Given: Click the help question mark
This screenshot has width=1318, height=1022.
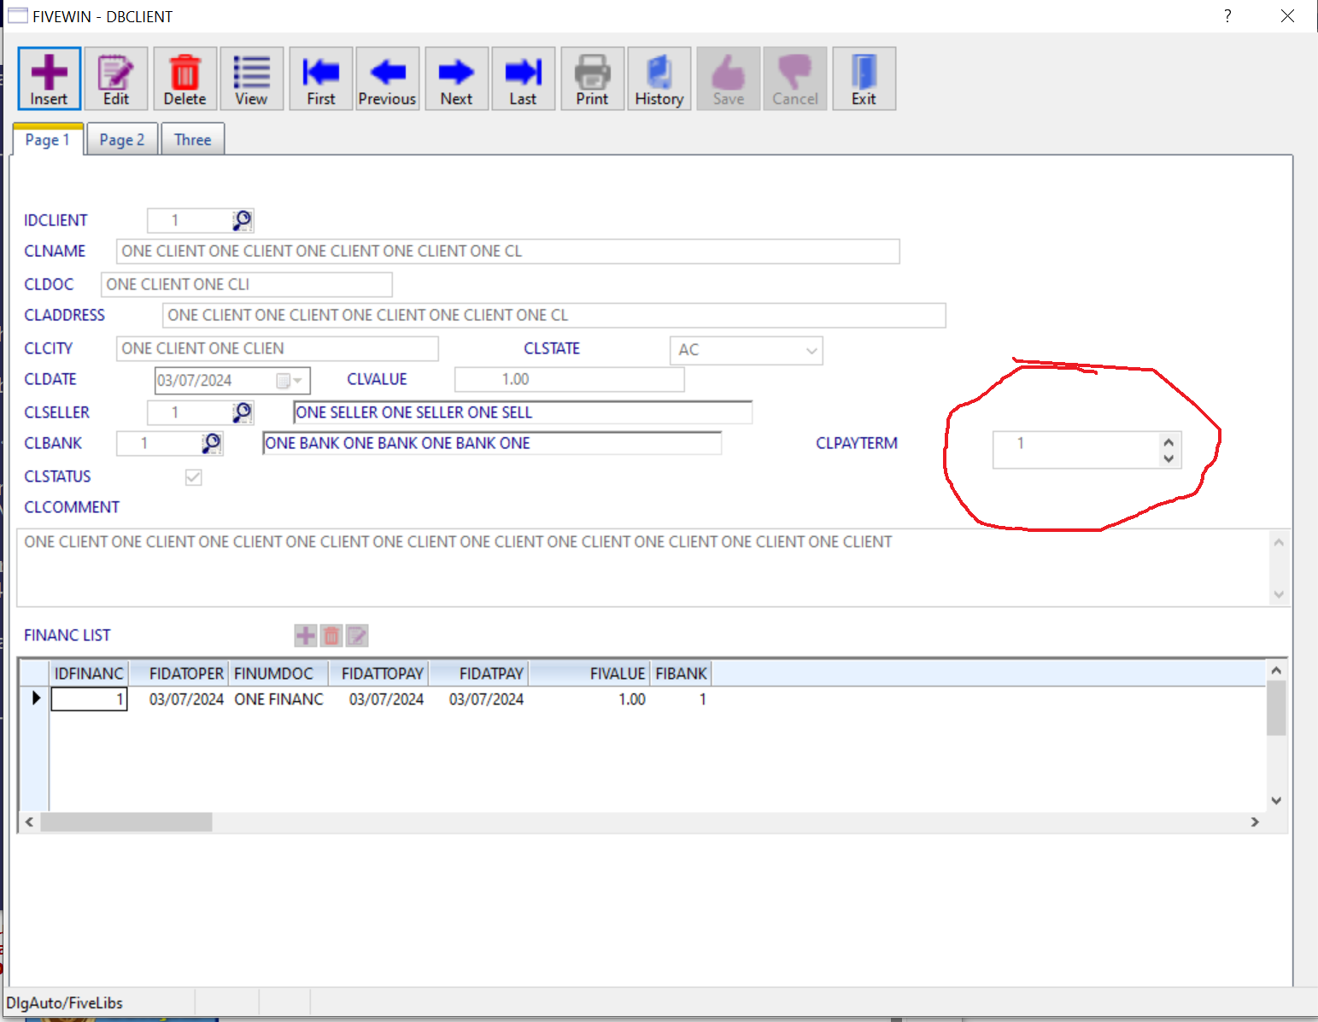Looking at the screenshot, I should 1227,16.
